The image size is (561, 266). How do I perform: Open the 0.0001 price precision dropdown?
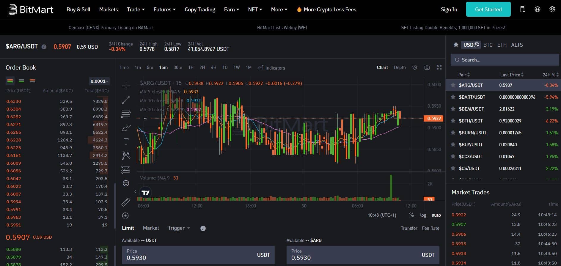[x=99, y=81]
